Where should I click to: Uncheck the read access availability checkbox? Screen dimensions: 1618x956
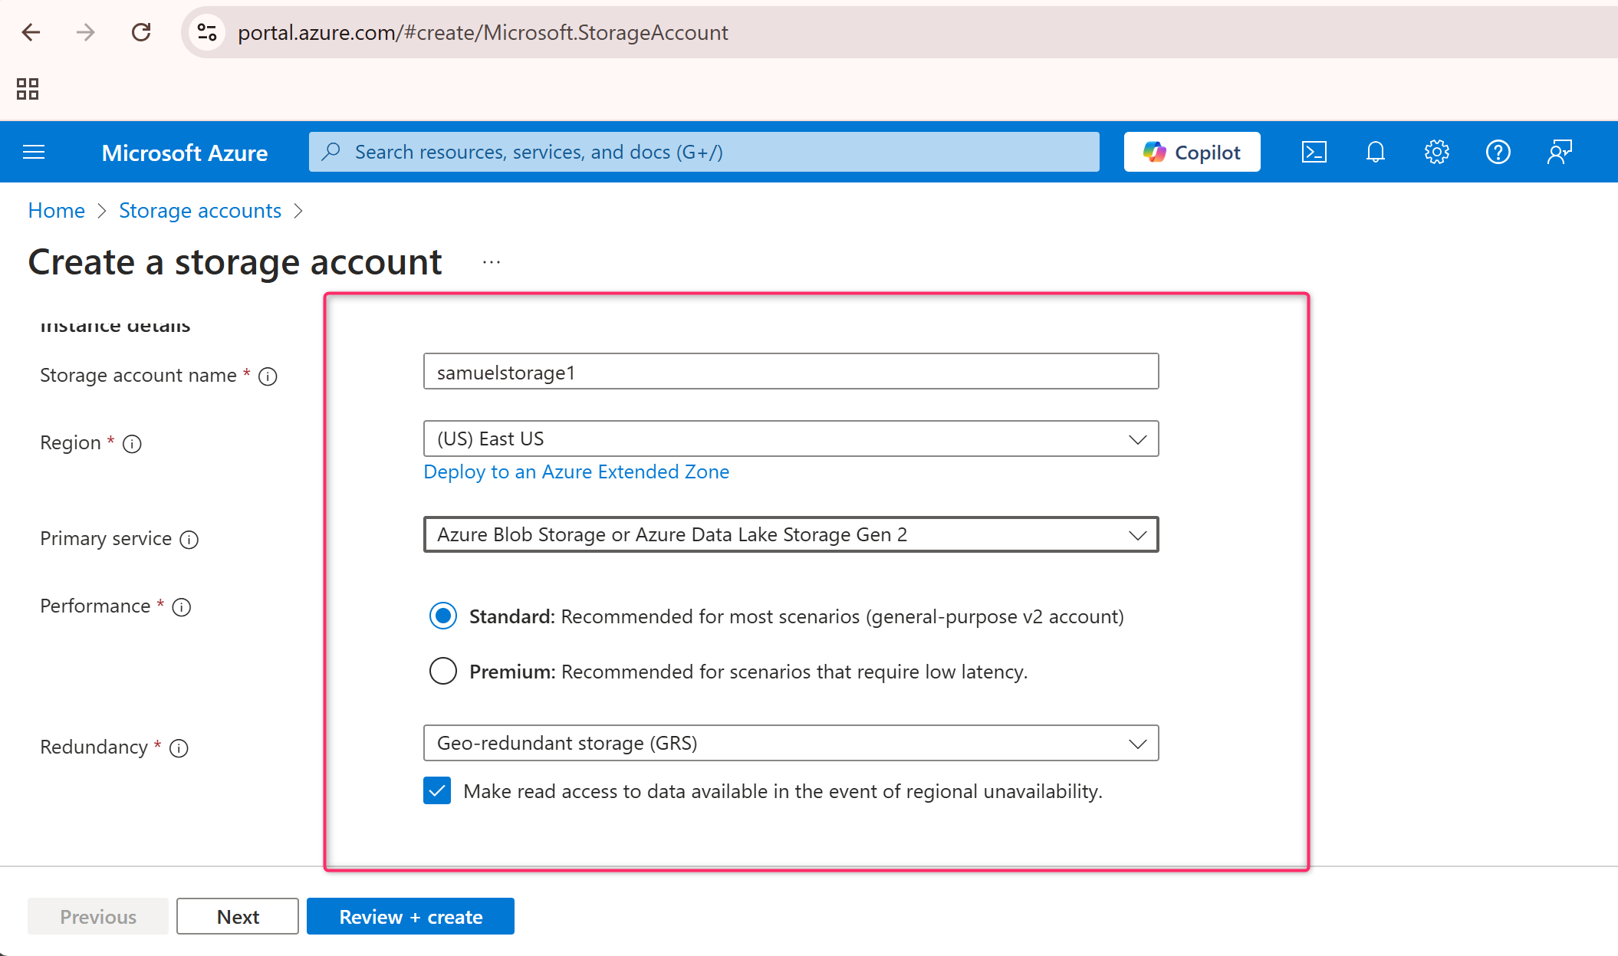pos(437,790)
